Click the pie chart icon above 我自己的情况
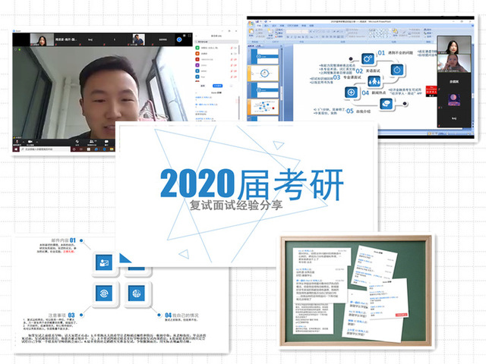This screenshot has width=486, height=364. coord(135,292)
